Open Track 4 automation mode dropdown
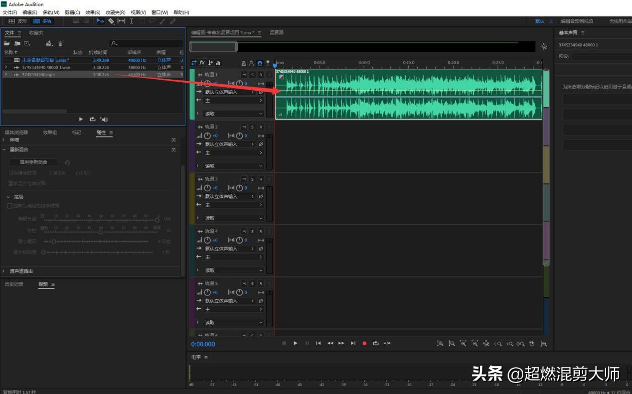Image resolution: width=632 pixels, height=394 pixels. [x=233, y=270]
